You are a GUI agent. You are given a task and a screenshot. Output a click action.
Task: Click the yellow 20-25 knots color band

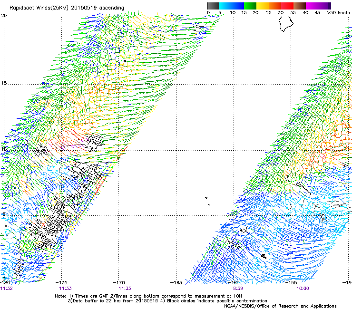click(x=263, y=6)
